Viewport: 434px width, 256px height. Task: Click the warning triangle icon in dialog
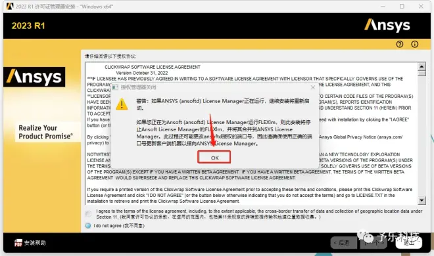point(122,104)
